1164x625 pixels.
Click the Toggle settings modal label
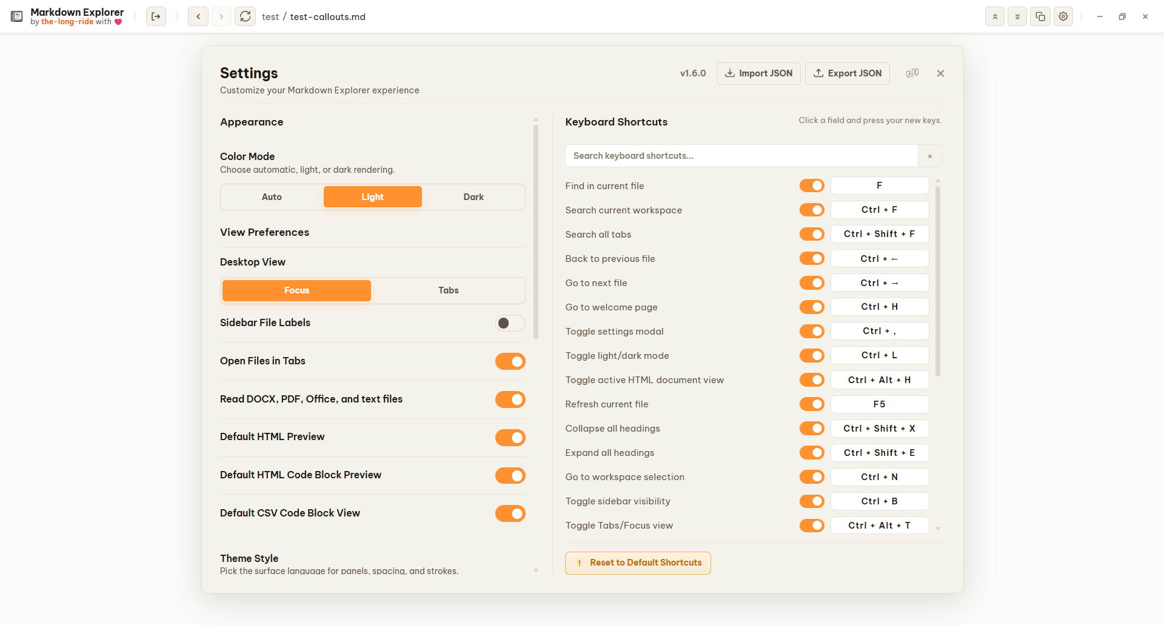pyautogui.click(x=614, y=332)
